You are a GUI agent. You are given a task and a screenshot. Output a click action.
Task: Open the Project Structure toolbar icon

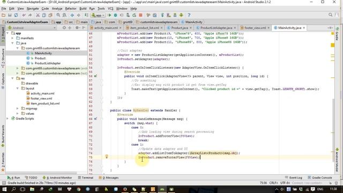pos(155,15)
